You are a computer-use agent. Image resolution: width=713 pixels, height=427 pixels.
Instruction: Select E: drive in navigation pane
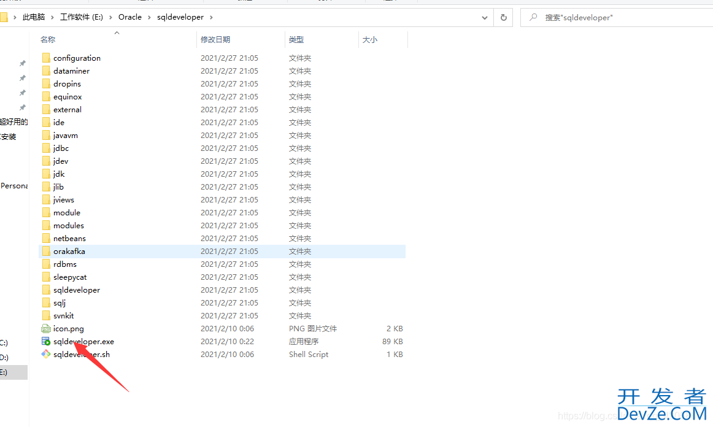click(13, 372)
